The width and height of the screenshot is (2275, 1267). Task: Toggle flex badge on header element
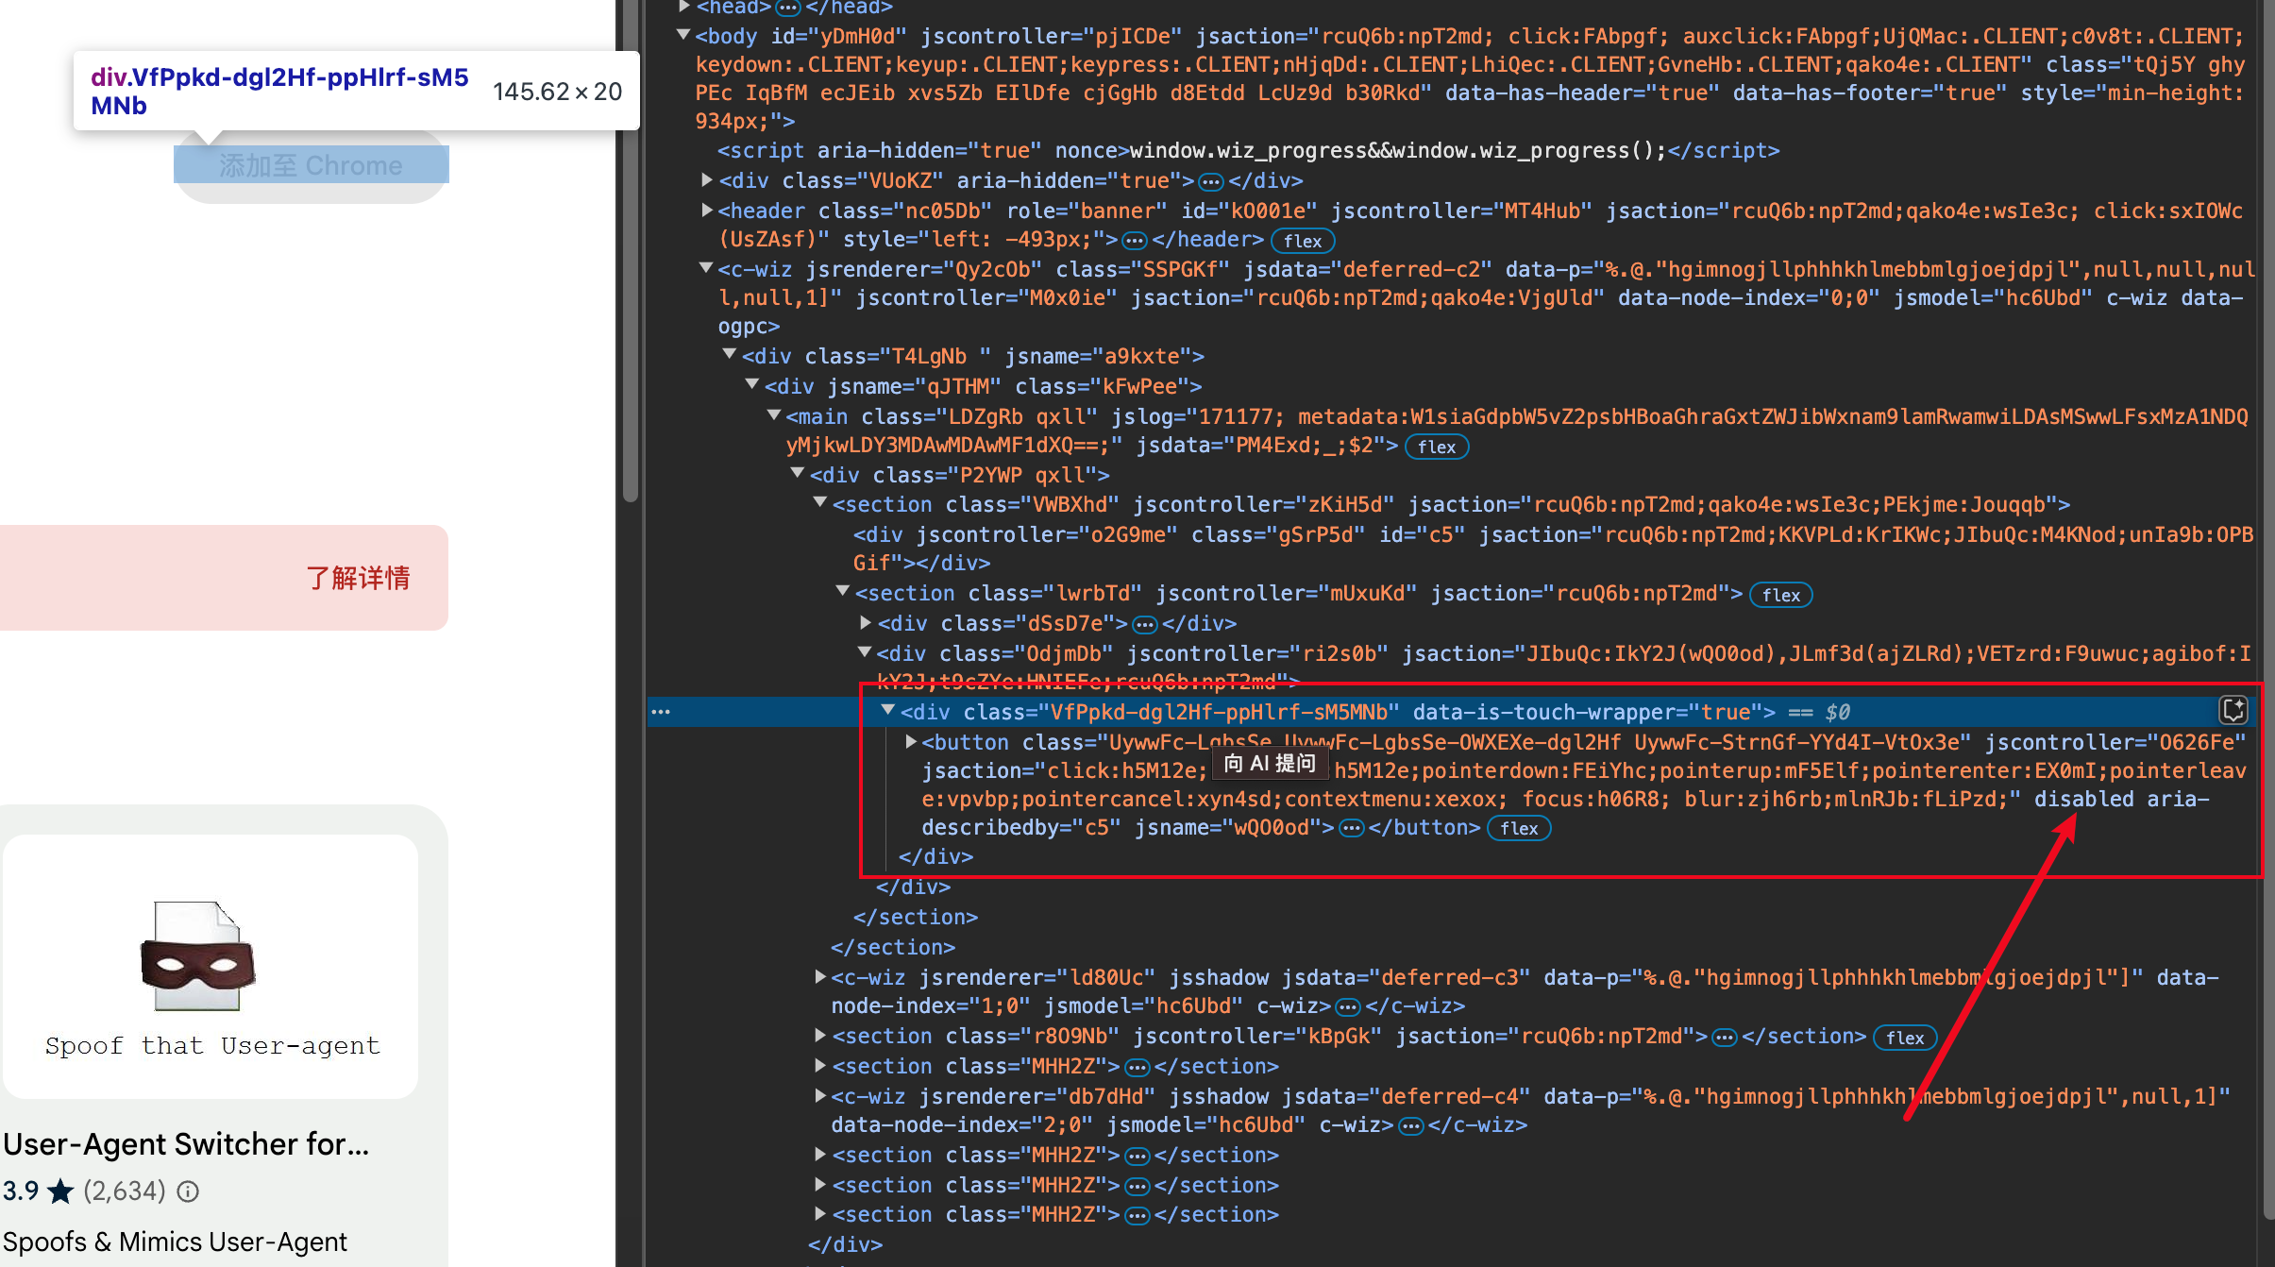(1302, 241)
